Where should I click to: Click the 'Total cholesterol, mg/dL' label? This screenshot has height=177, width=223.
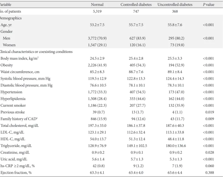(x=20, y=126)
